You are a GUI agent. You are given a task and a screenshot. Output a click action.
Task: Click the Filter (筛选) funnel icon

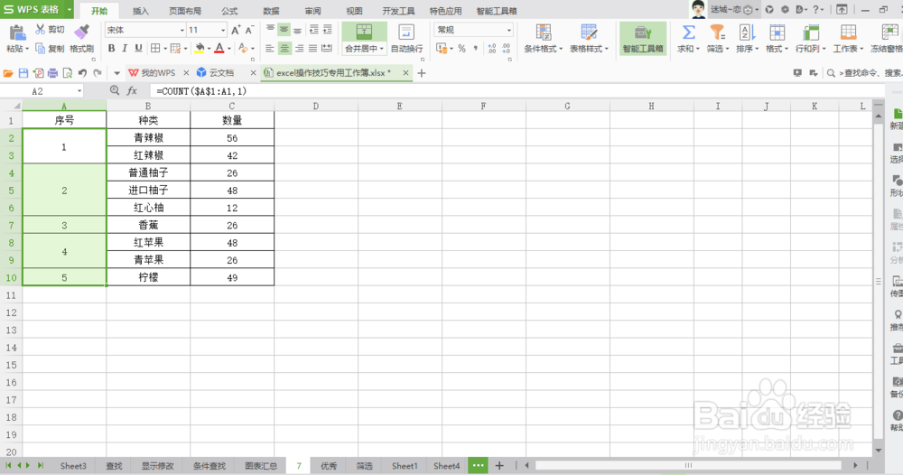[717, 33]
